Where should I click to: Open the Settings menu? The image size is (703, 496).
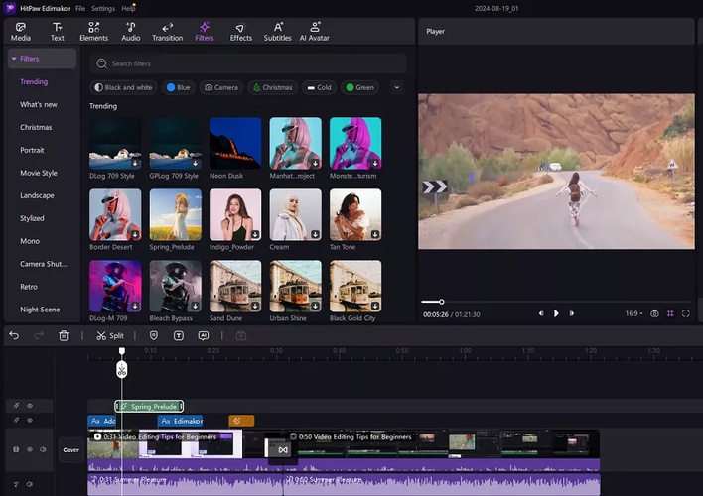[x=103, y=8]
